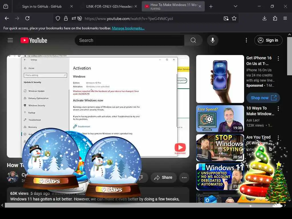Go back to previous page

click(x=7, y=18)
